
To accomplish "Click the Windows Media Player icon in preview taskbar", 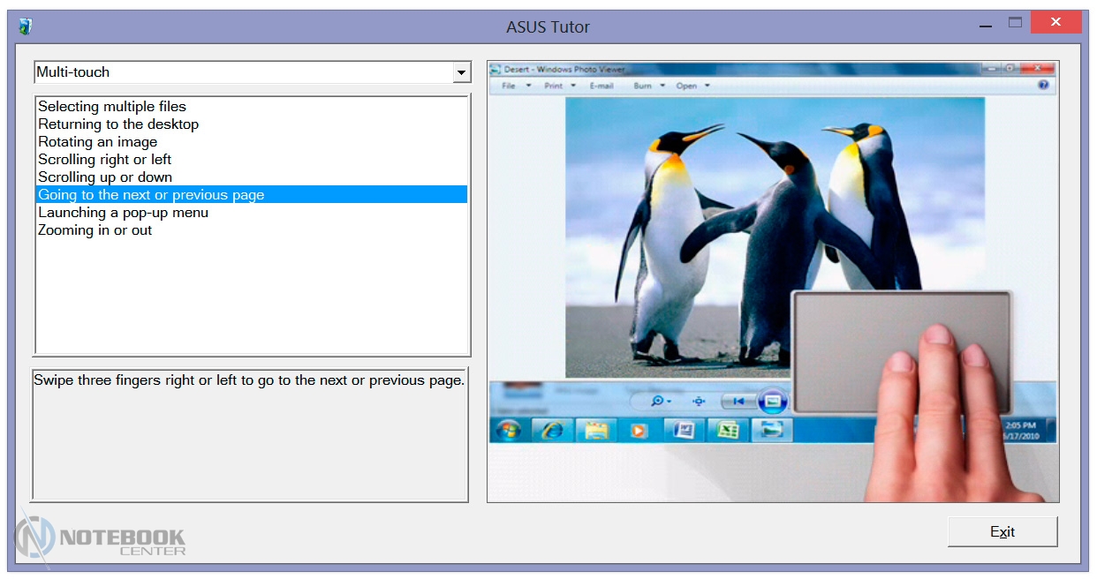I will pos(639,430).
